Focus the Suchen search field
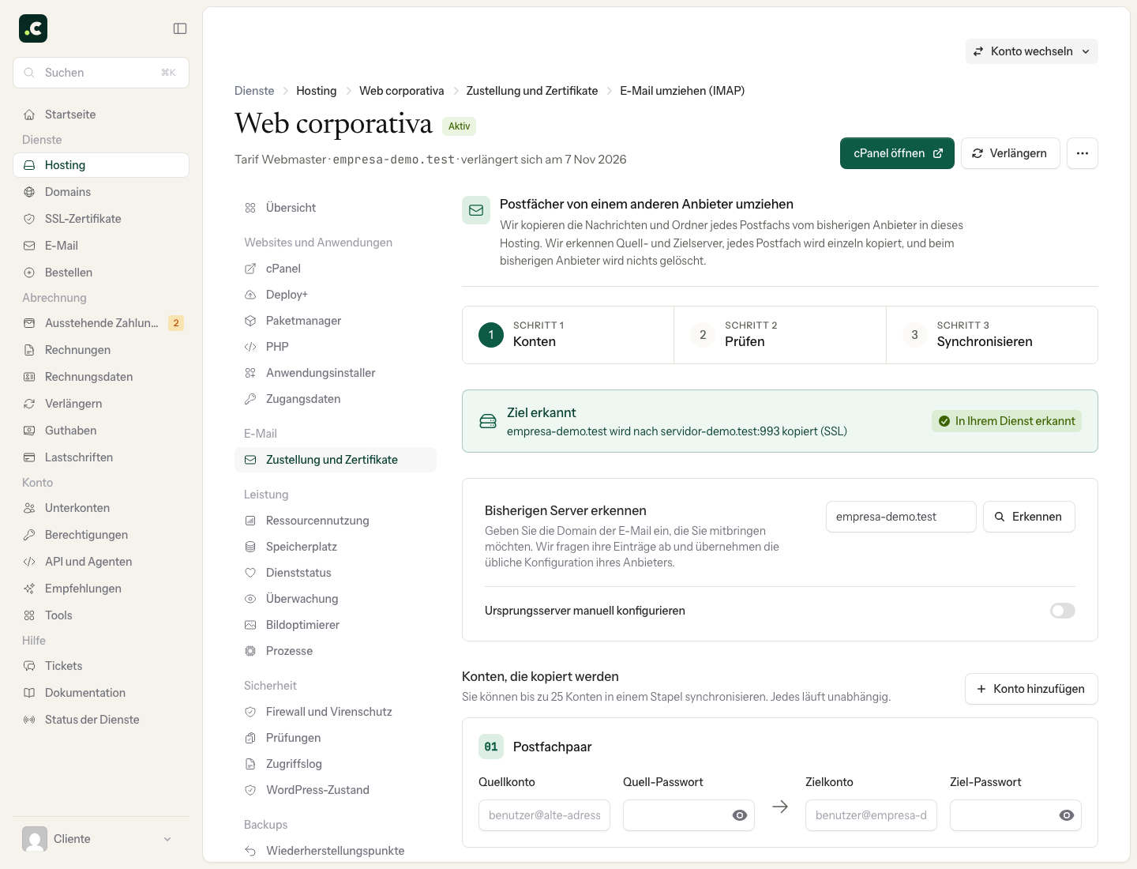Image resolution: width=1137 pixels, height=869 pixels. (101, 73)
